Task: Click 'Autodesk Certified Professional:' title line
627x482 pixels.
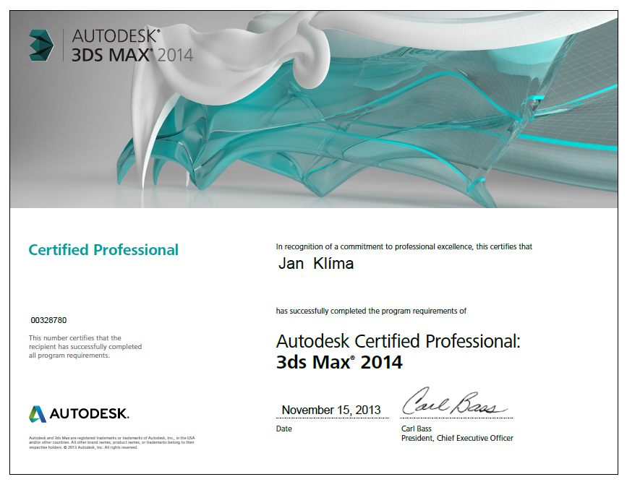Action: [x=398, y=341]
